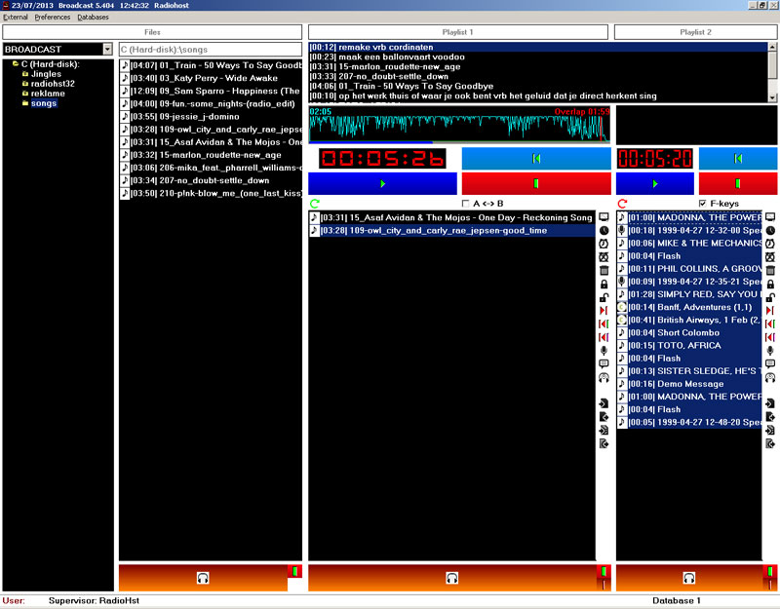The image size is (780, 609).
Task: Click the headphones icon in Playlist 1 side column
Action: pyautogui.click(x=604, y=377)
